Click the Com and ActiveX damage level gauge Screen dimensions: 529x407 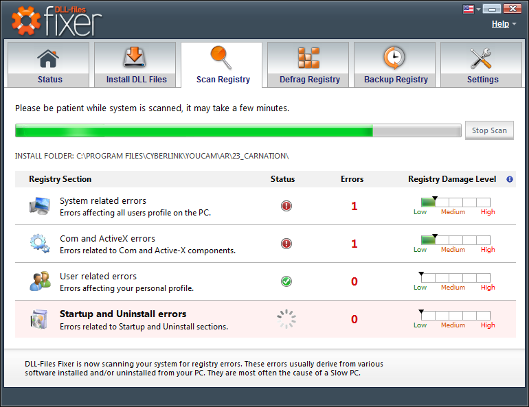455,240
